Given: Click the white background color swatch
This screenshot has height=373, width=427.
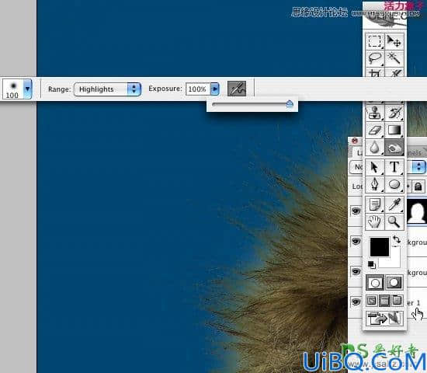Looking at the screenshot, I should coord(394,262).
